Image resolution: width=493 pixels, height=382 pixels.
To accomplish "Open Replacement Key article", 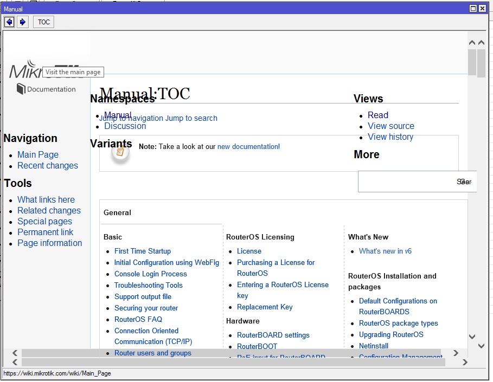I will (x=265, y=307).
